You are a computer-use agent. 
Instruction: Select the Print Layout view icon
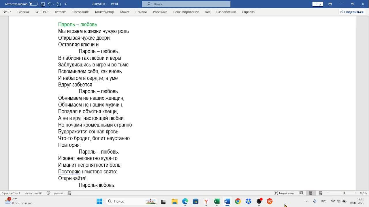point(311,193)
